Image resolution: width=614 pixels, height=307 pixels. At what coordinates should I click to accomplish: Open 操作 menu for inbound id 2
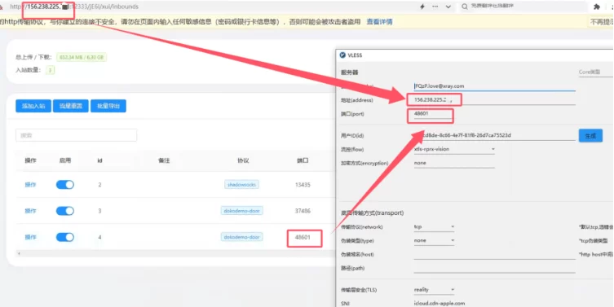[x=30, y=185]
